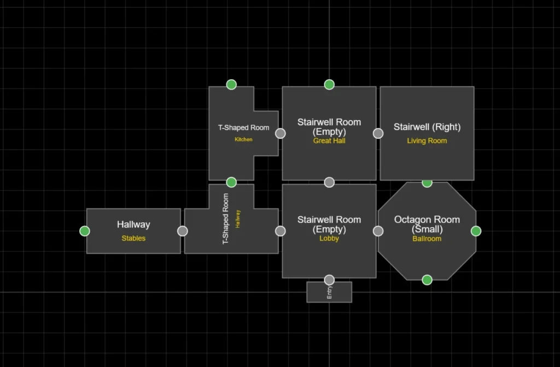Click green connector atop Great Hall room
Viewport: 560px width, 367px height.
pos(329,85)
